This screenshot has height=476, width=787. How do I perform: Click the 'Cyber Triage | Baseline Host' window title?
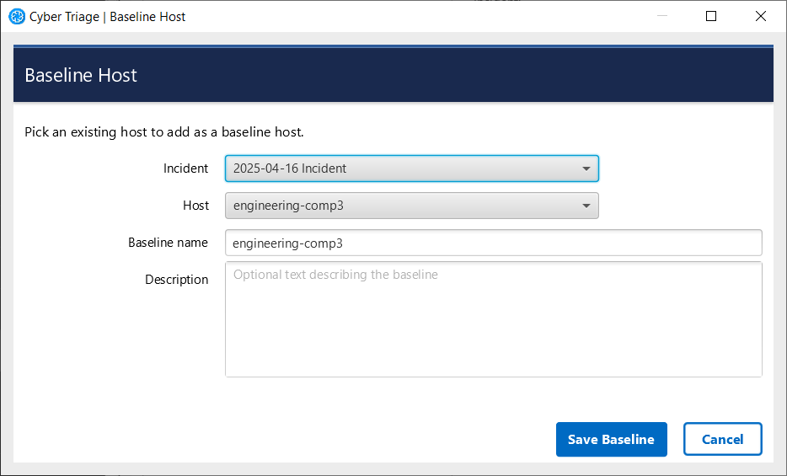[108, 16]
